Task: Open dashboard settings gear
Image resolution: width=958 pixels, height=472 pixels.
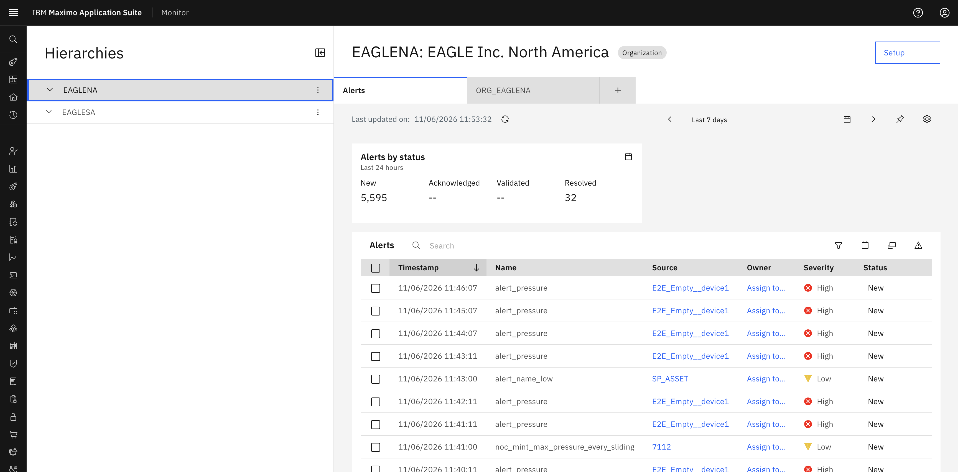Action: tap(927, 119)
